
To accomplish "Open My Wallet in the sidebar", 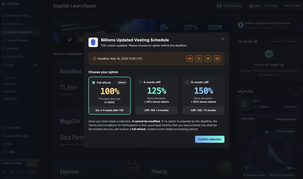I will (13, 128).
